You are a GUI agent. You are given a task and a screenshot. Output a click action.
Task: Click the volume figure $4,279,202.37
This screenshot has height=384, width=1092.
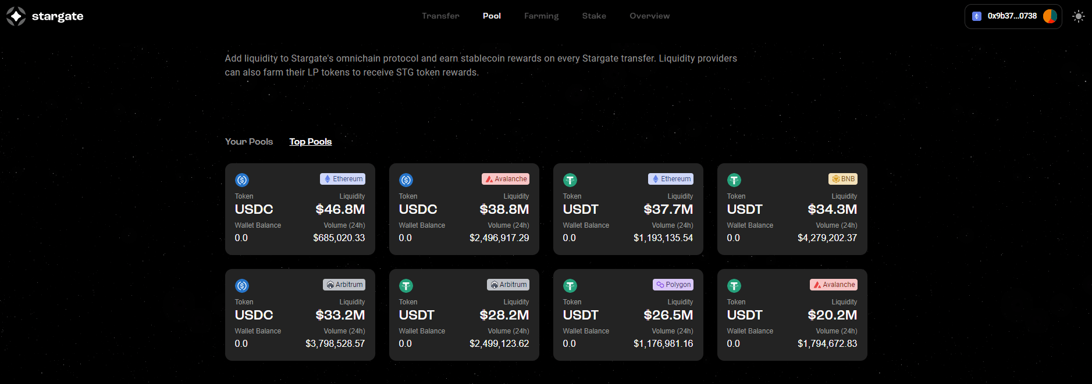pyautogui.click(x=827, y=238)
